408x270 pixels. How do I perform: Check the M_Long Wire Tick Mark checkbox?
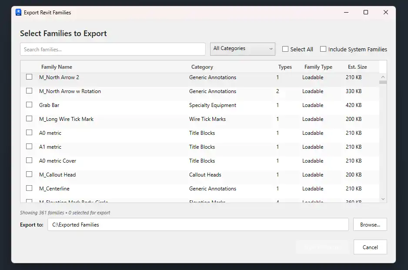point(29,119)
